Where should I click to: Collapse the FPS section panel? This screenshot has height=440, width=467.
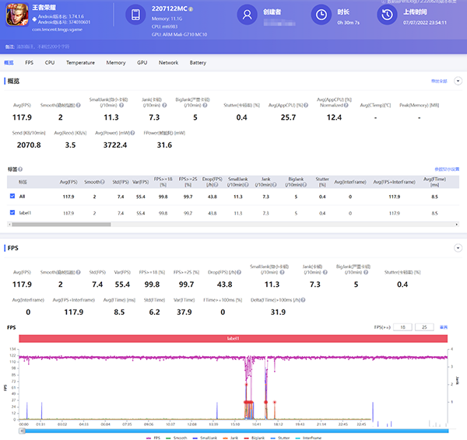[x=458, y=249]
